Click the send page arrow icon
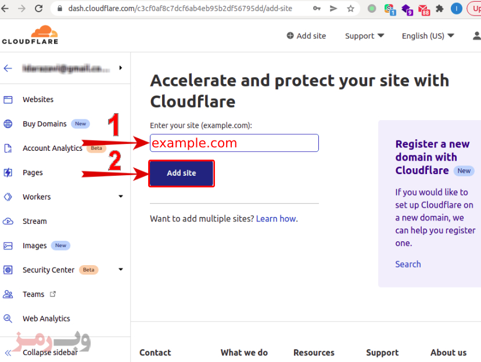481x362 pixels. pos(333,9)
